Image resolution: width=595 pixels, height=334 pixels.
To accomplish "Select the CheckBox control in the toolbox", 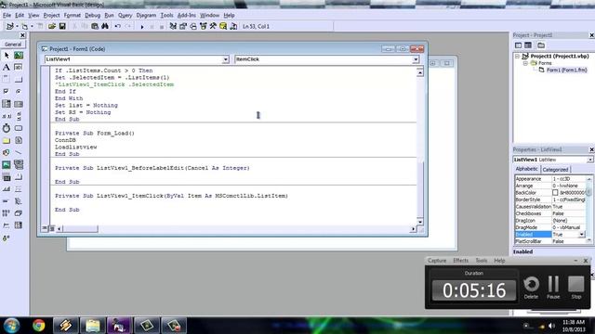I will coord(7,92).
